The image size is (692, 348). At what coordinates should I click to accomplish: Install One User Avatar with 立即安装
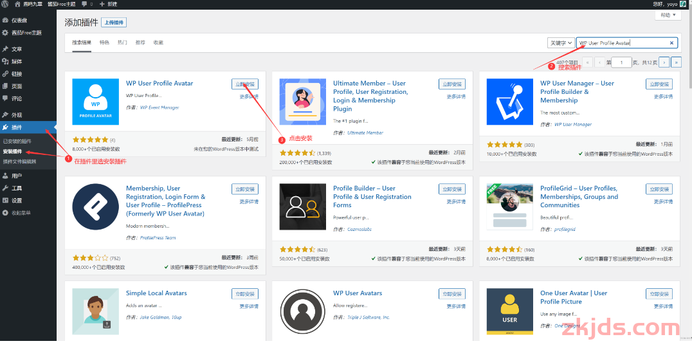659,294
